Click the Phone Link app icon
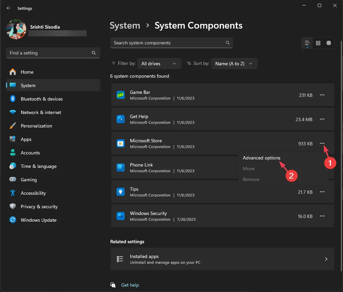 coord(121,168)
